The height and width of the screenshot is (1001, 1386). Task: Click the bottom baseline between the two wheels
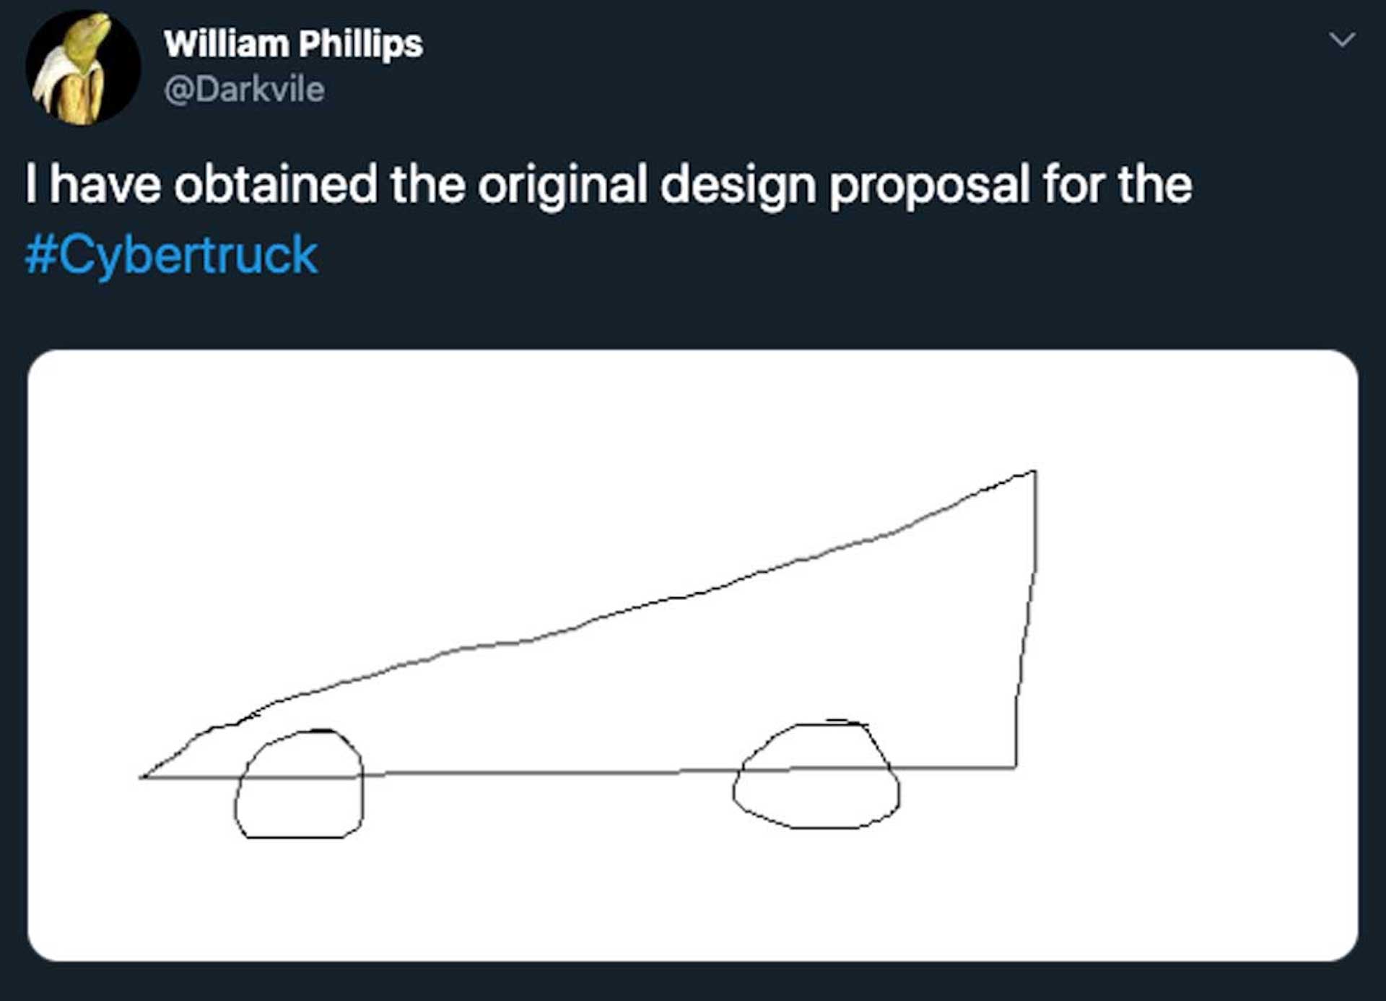click(549, 773)
